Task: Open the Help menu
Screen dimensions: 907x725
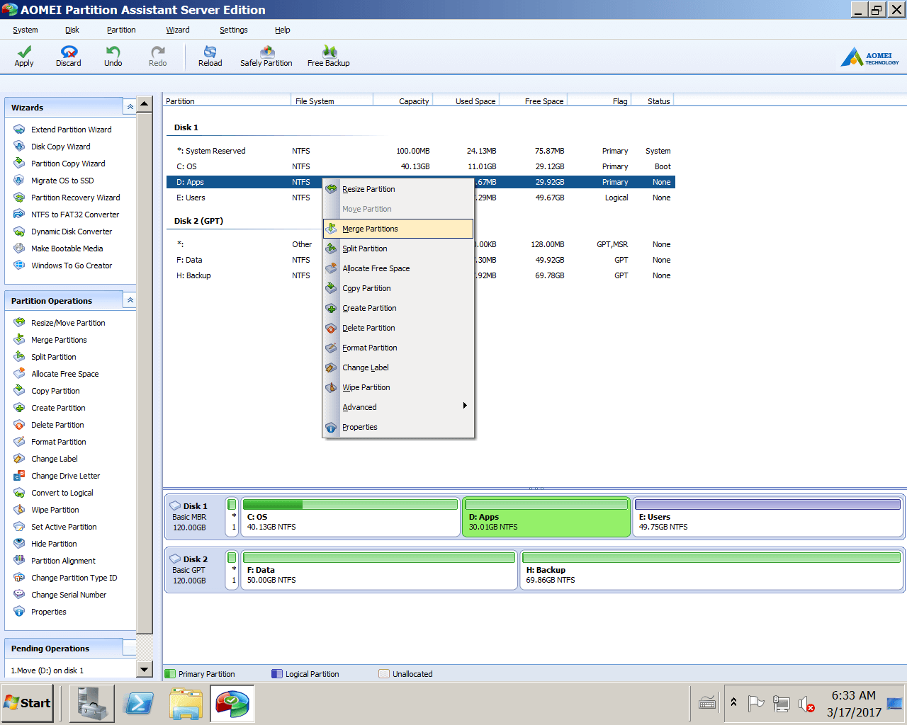Action: pos(283,30)
